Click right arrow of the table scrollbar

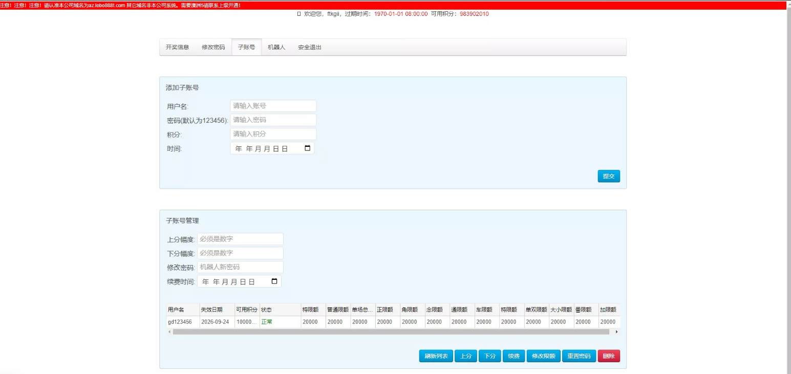tap(616, 332)
